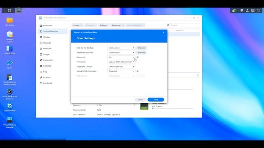Click the Other Settings dialog heading

[x=85, y=38]
